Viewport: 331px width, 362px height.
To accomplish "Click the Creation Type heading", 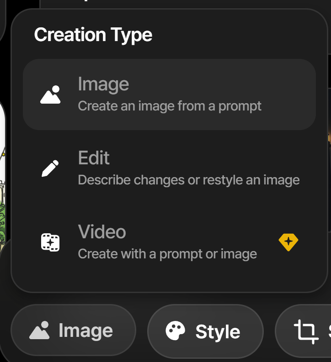I will [x=93, y=35].
